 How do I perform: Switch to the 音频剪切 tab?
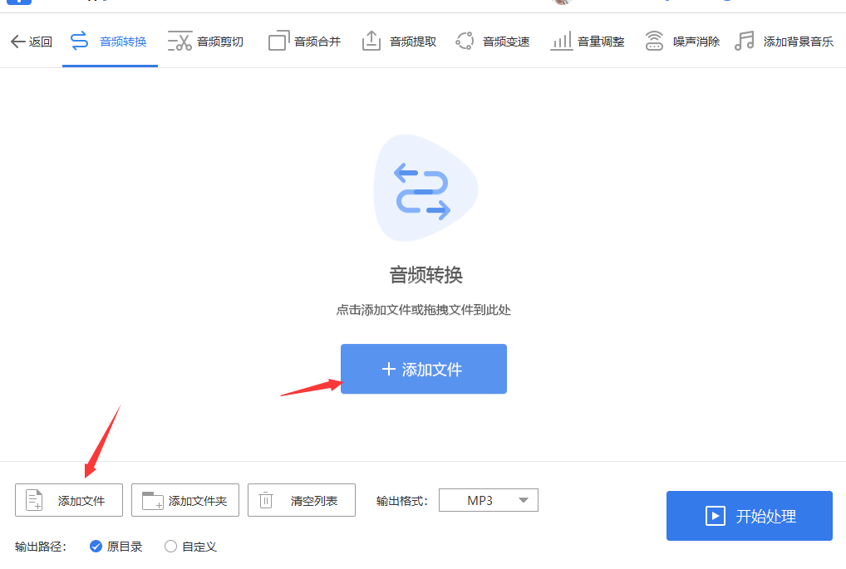(205, 42)
